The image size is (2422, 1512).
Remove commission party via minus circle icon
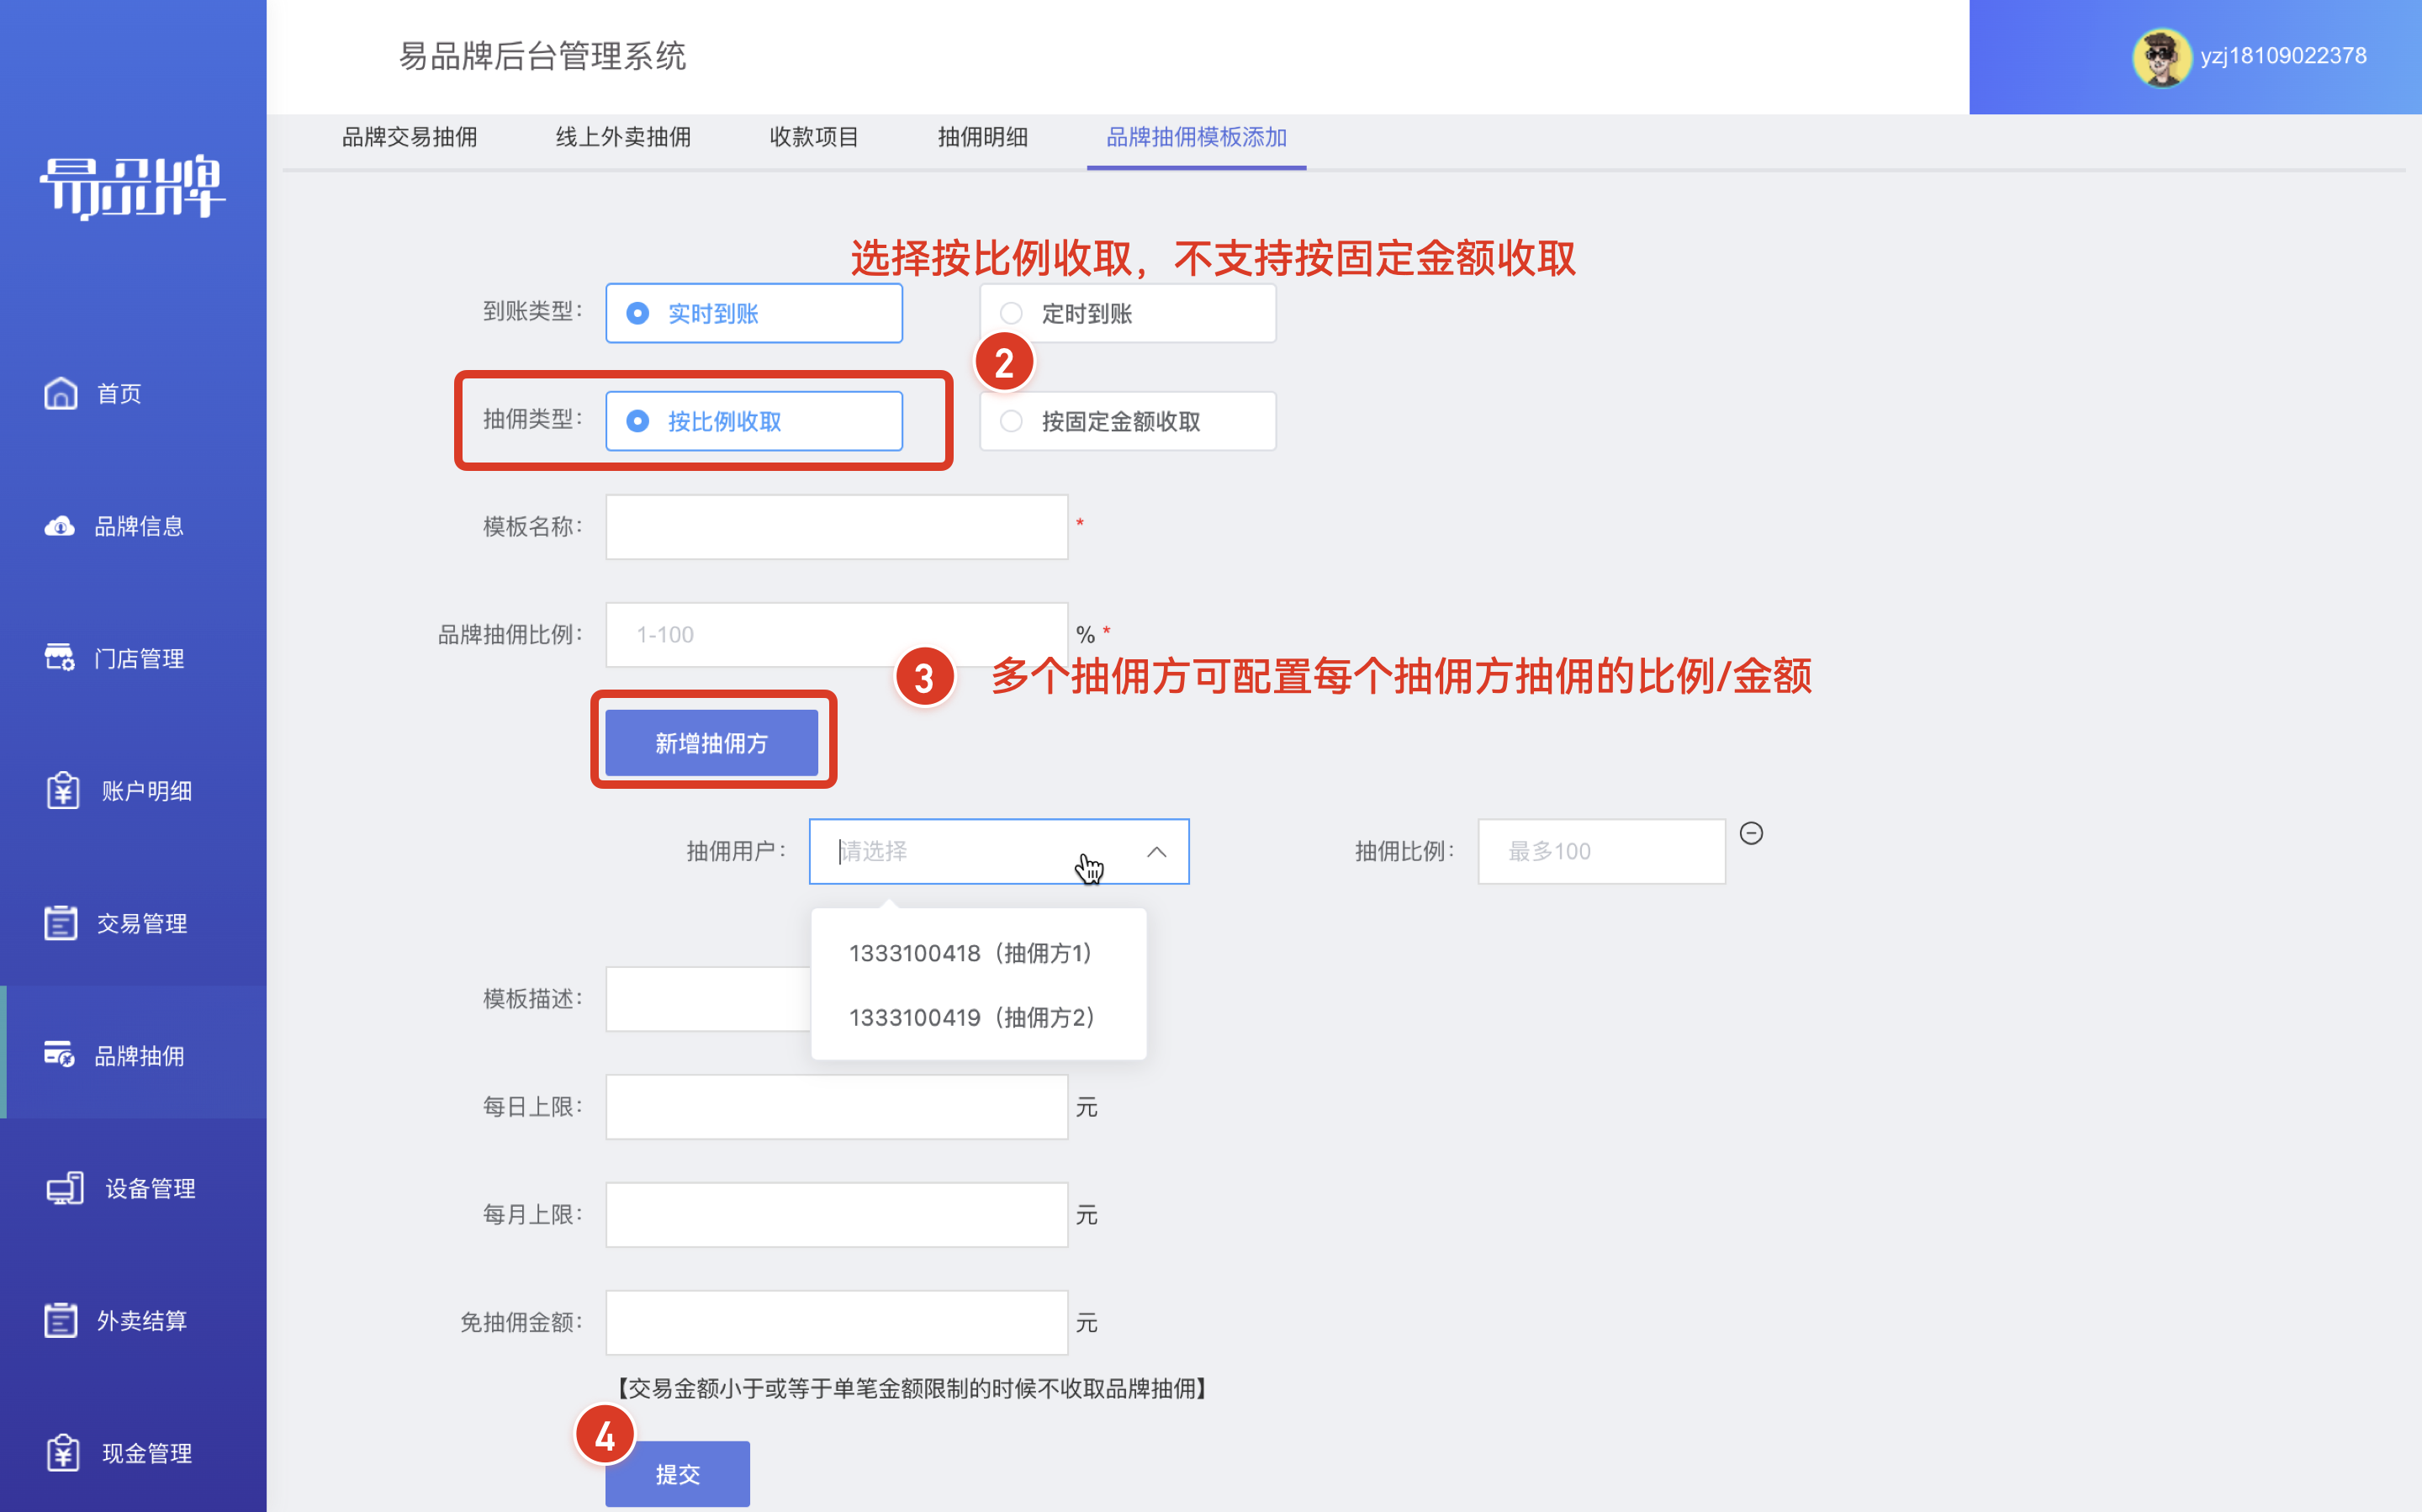[x=1751, y=833]
